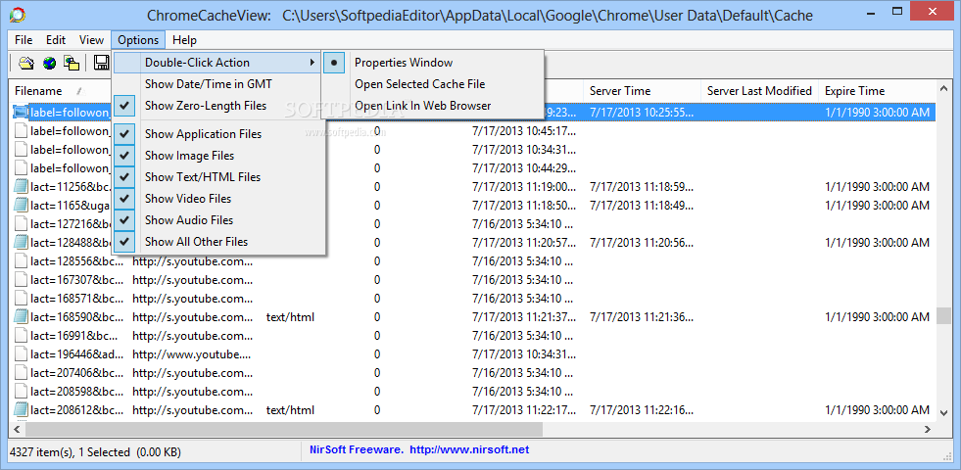Close the Options menu

click(x=138, y=40)
